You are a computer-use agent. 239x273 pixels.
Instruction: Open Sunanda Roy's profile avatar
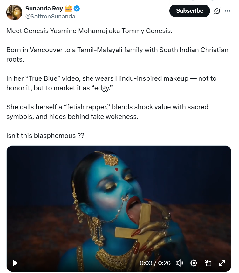click(14, 12)
